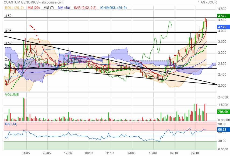This screenshot has height=156, width=230.
Task: Click the 2.400 price axis value
Action: (x=222, y=75)
